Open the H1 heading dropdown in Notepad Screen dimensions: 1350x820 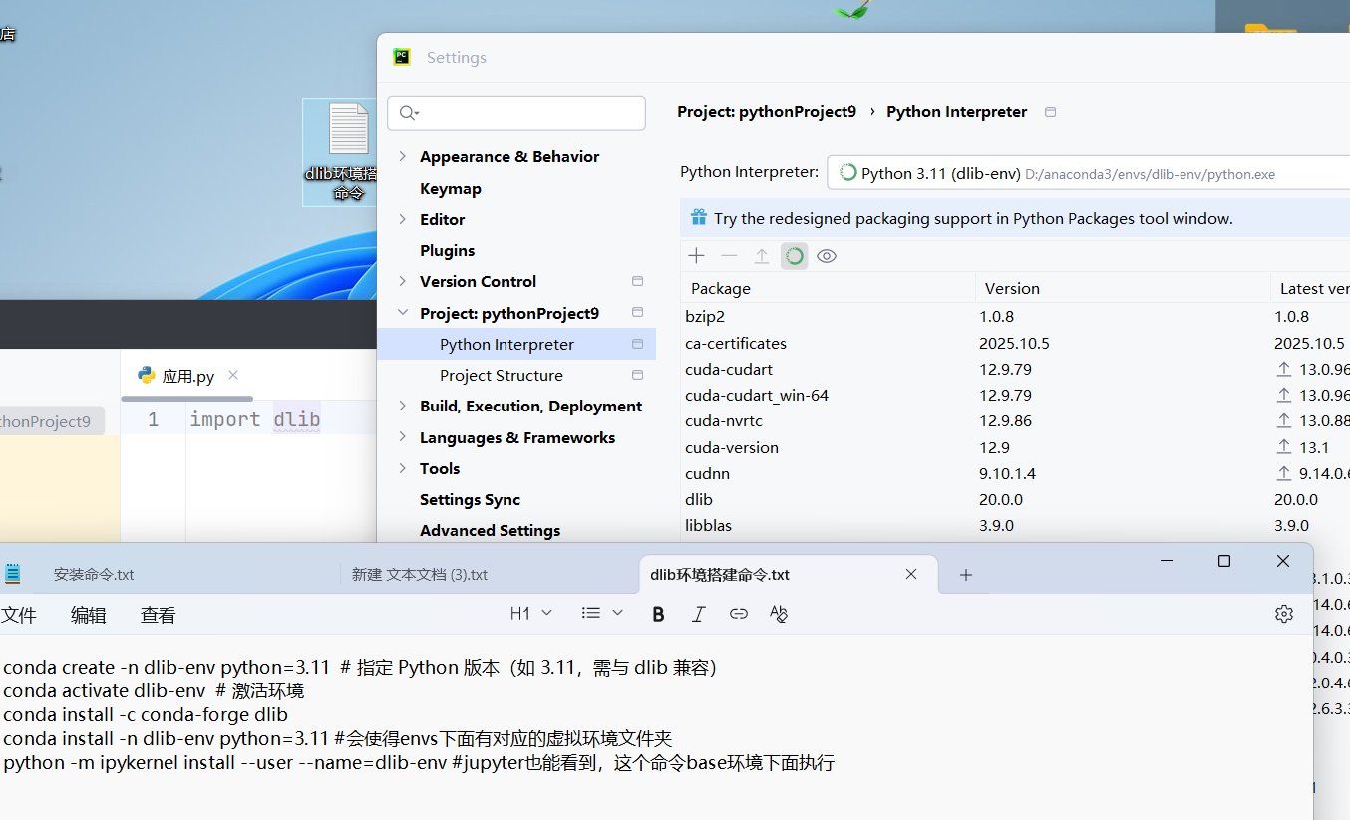point(531,614)
